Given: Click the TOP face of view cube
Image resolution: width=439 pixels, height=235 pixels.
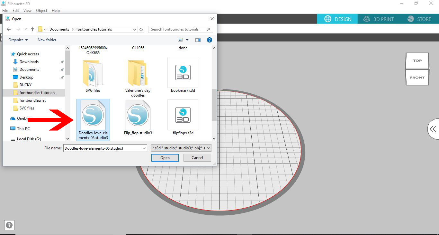Looking at the screenshot, I should tap(417, 61).
